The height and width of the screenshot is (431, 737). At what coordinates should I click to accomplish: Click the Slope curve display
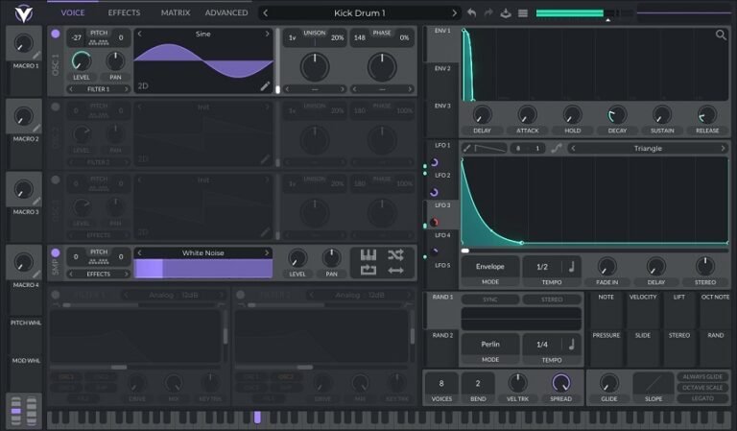[654, 384]
